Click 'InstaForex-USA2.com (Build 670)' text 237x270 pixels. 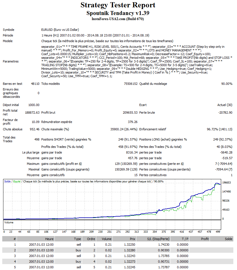click(118, 19)
